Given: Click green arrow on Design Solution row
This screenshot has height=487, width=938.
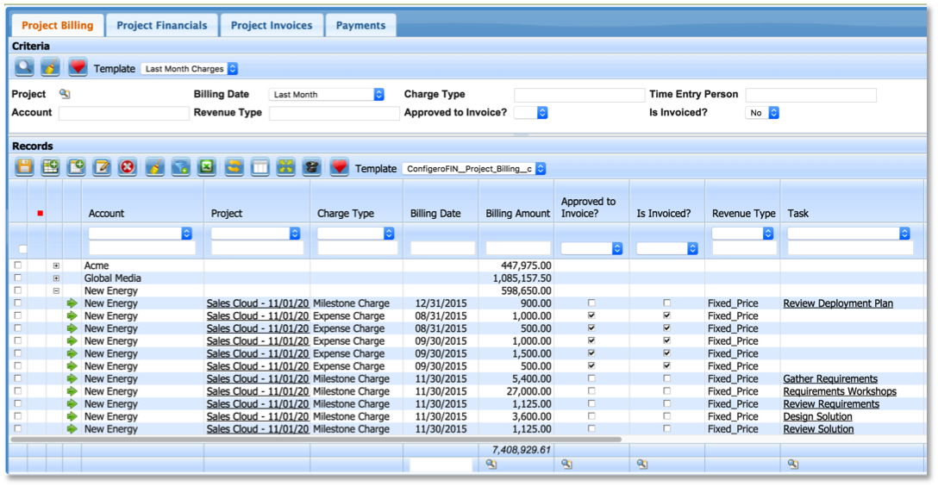Looking at the screenshot, I should coord(72,416).
